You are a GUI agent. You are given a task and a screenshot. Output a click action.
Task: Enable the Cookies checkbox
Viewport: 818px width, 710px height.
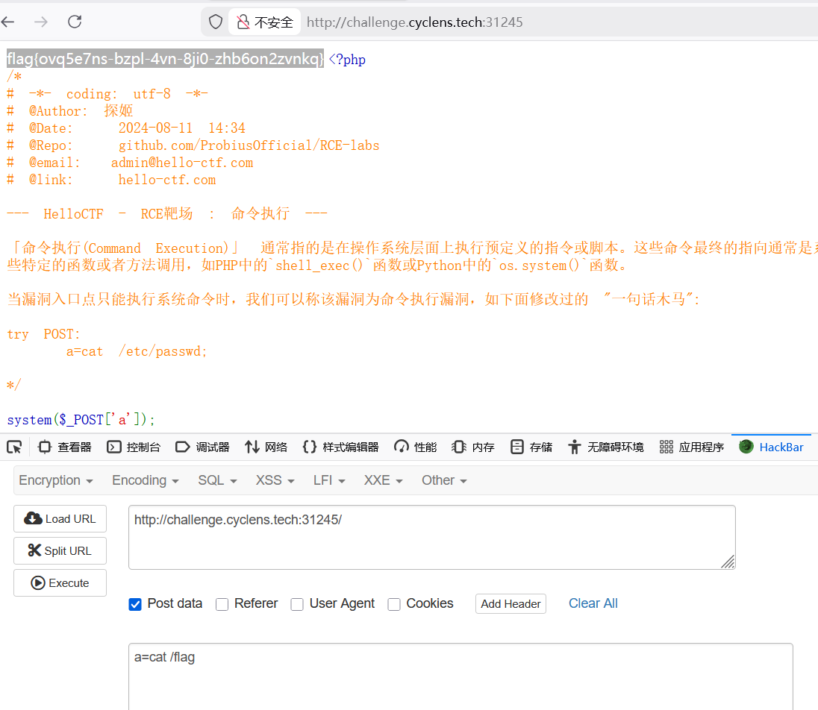tap(394, 604)
